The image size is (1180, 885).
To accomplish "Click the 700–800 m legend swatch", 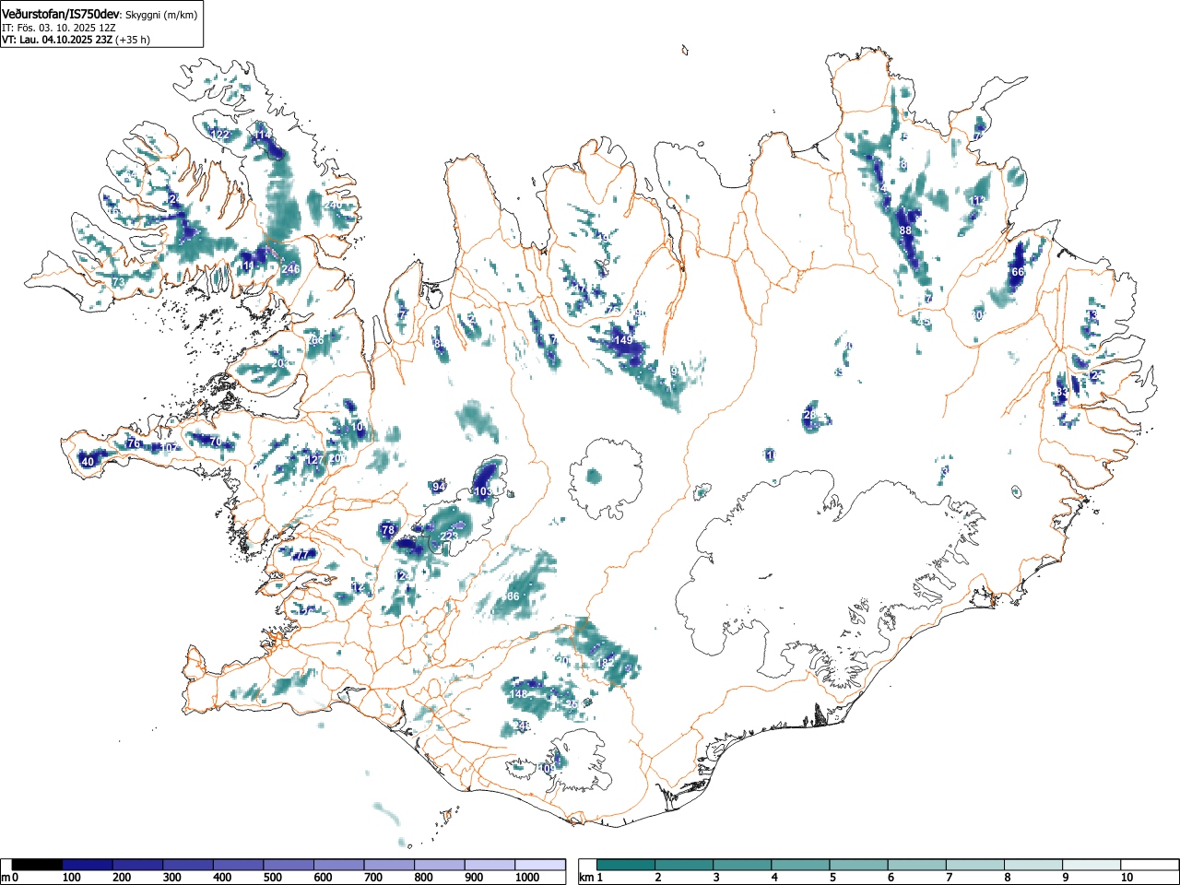I will [389, 865].
